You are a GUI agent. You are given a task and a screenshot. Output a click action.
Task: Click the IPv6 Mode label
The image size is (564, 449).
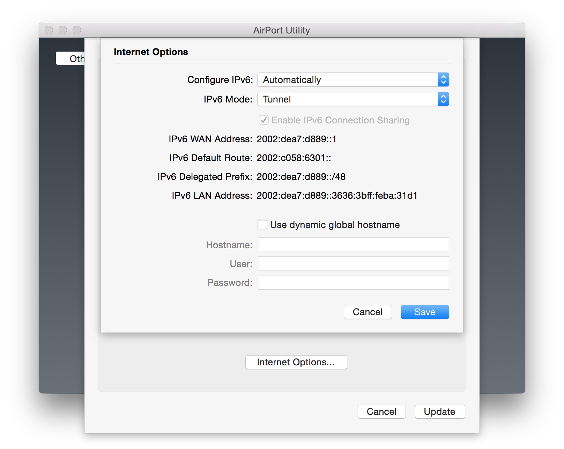point(228,99)
